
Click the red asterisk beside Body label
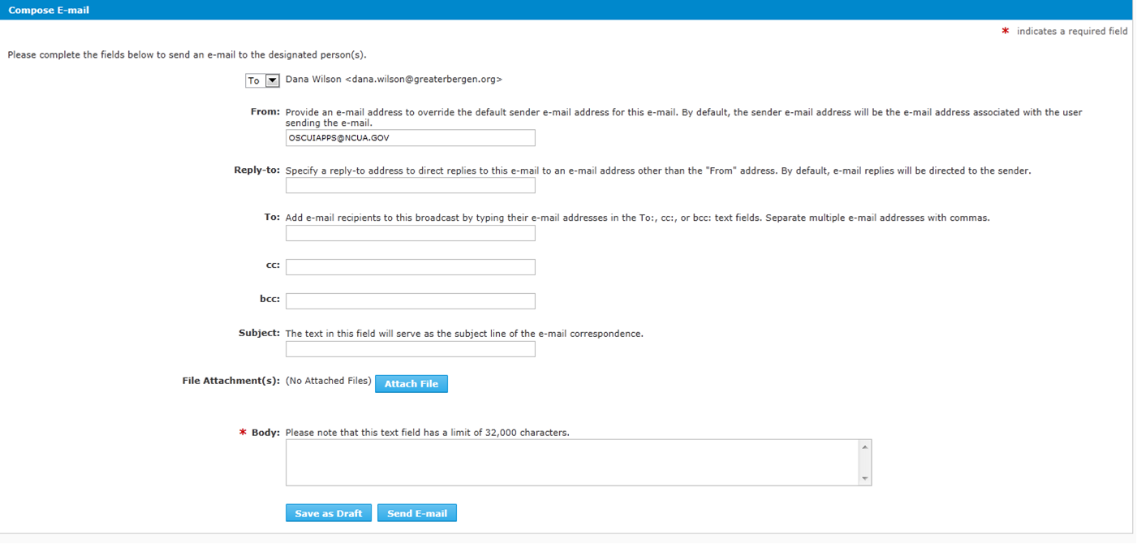[243, 433]
